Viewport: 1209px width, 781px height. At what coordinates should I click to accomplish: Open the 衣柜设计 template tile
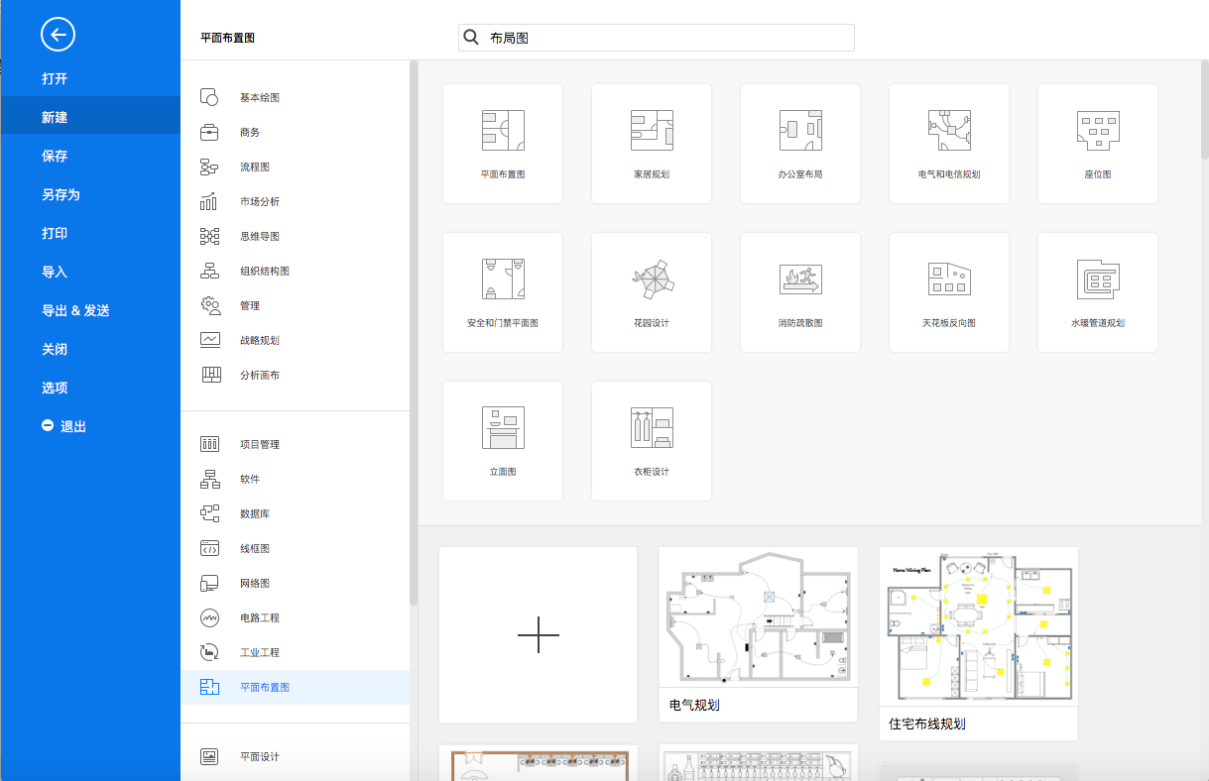click(652, 441)
